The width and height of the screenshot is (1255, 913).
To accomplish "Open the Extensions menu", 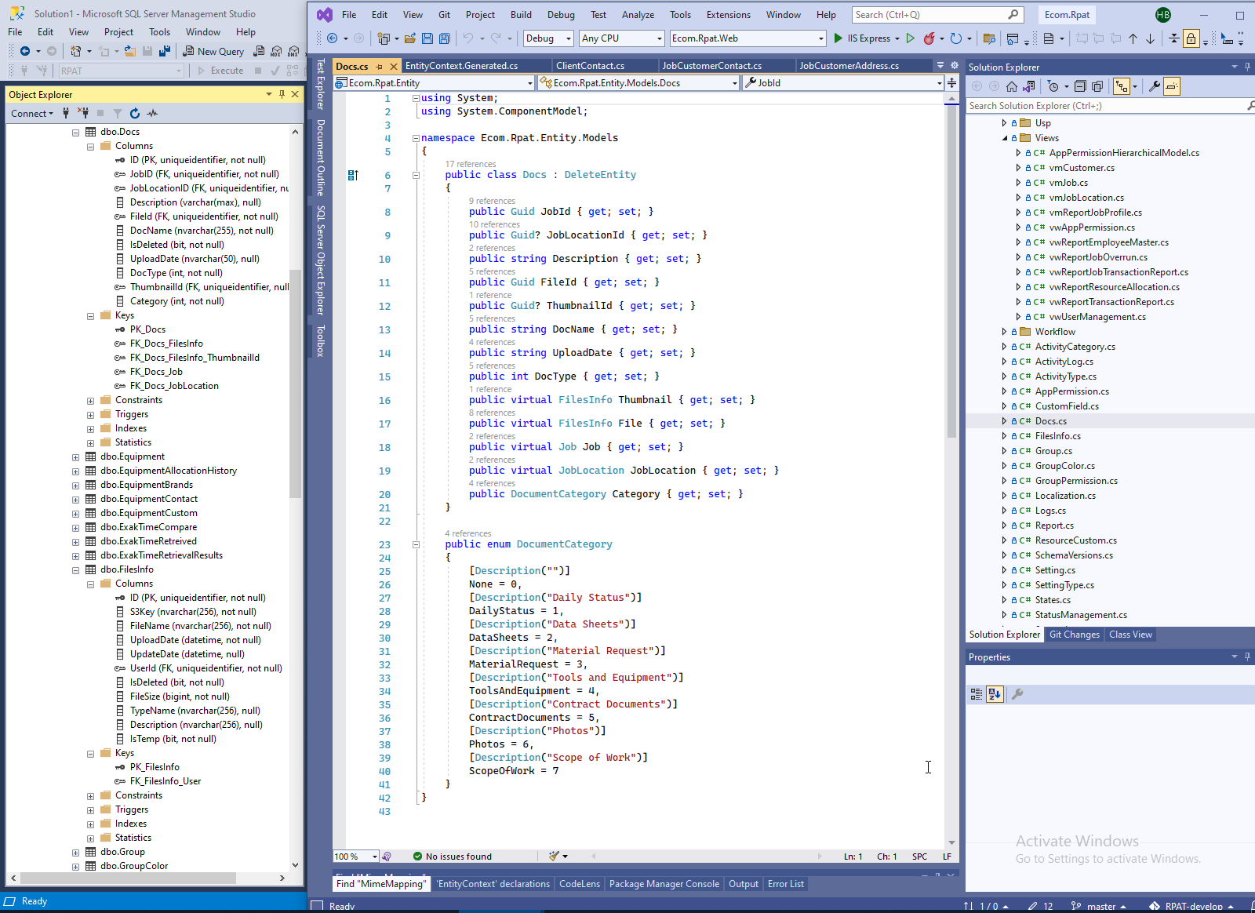I will [728, 15].
